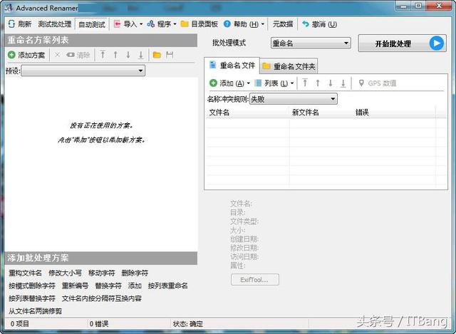The width and height of the screenshot is (456, 334).
Task: Move file to bottom in file list toolbar
Action: click(343, 83)
